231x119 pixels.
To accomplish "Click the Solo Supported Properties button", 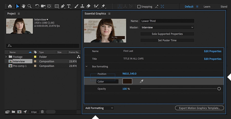I will (167, 34).
